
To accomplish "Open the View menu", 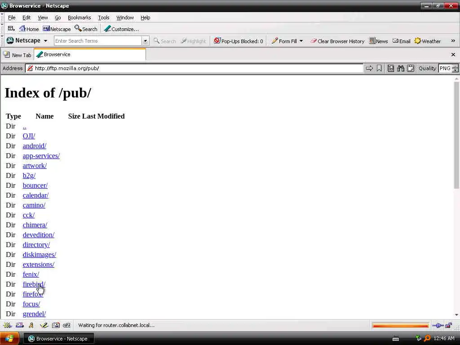I will point(43,18).
